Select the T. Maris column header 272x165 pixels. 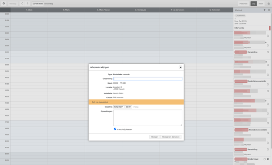coord(29,10)
